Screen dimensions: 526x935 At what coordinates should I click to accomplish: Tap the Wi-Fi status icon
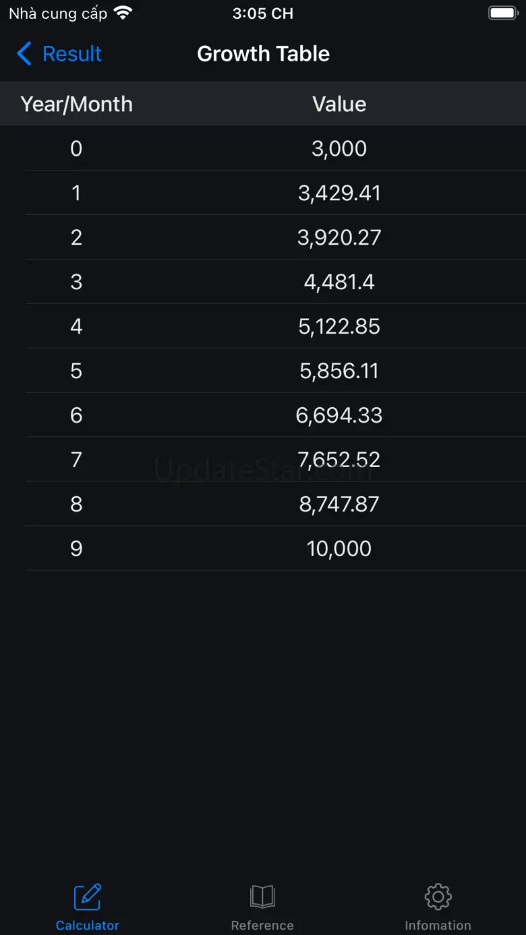(123, 13)
